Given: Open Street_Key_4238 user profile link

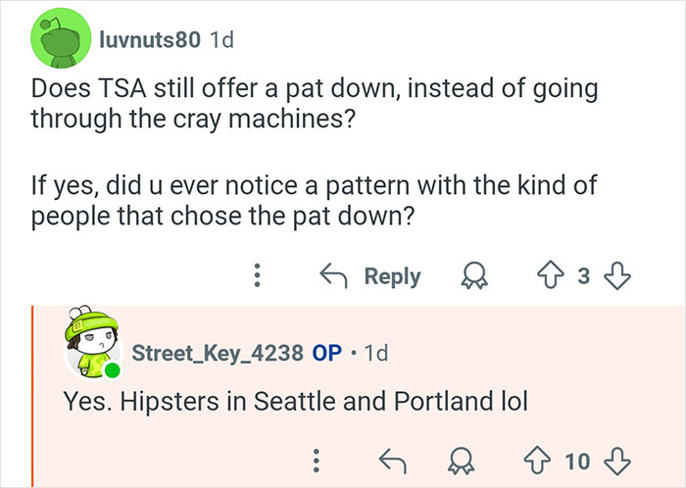Looking at the screenshot, I should click(x=217, y=353).
